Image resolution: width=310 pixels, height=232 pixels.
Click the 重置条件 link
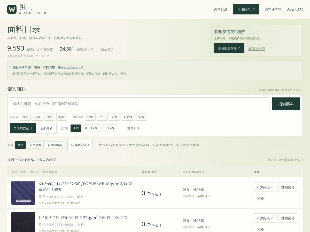coord(133,128)
